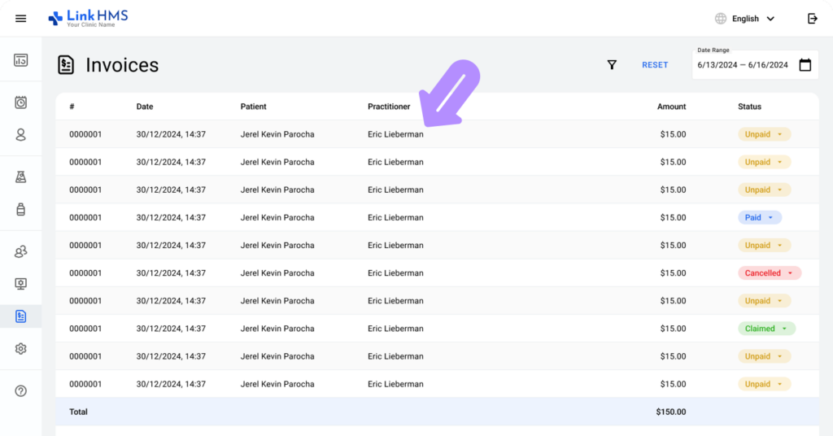Sort by the Status column header
The image size is (833, 436).
point(749,107)
